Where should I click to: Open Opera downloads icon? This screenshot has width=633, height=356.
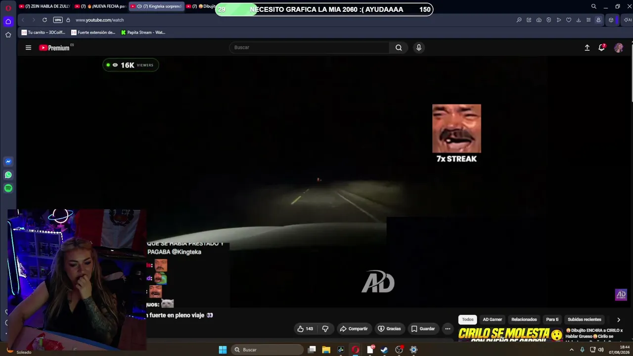(x=578, y=20)
